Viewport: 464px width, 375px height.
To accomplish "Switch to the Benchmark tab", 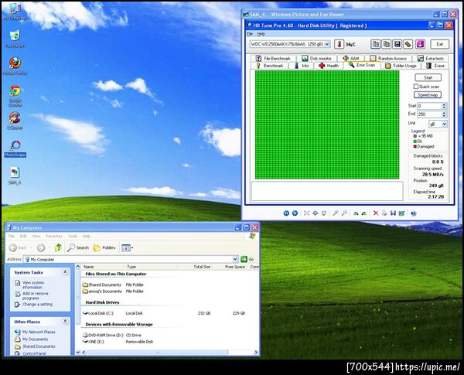I will (270, 66).
